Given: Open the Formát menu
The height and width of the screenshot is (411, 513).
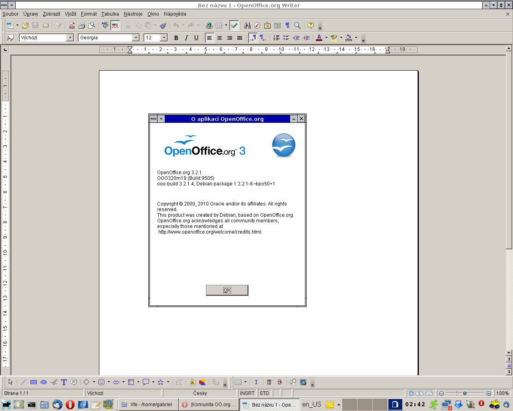Looking at the screenshot, I should pos(89,14).
